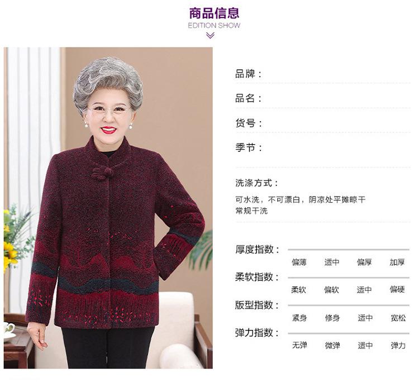Screen dimensions: 419x382
Task: Select 弹力 on elasticity scale
Action: (x=398, y=345)
